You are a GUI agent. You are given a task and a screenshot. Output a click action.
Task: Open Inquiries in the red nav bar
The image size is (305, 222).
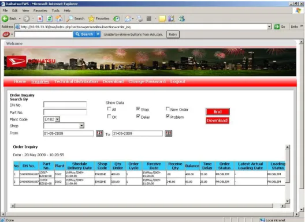[40, 81]
